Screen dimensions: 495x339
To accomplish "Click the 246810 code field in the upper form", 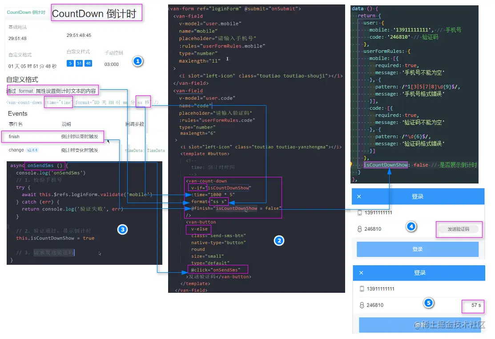I will [x=373, y=229].
